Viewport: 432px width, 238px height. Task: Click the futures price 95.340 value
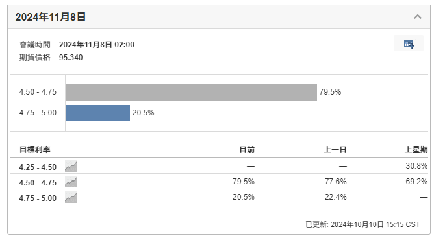[x=71, y=58]
